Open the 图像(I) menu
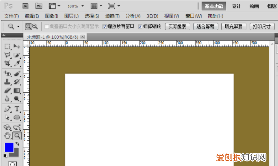Screen dimensions: 278x166 tap(51, 16)
